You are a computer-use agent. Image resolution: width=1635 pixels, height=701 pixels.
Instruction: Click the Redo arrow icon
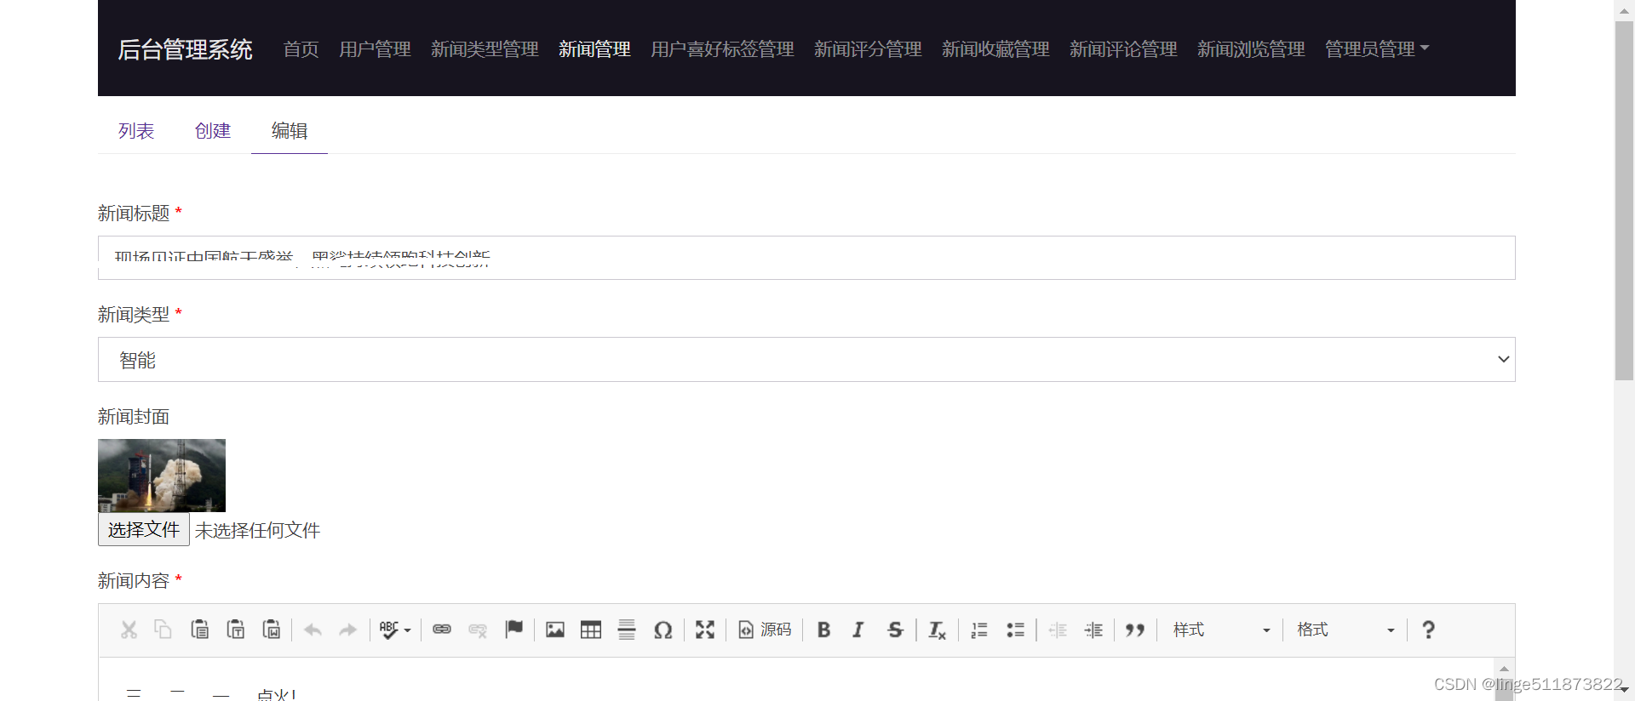347,630
